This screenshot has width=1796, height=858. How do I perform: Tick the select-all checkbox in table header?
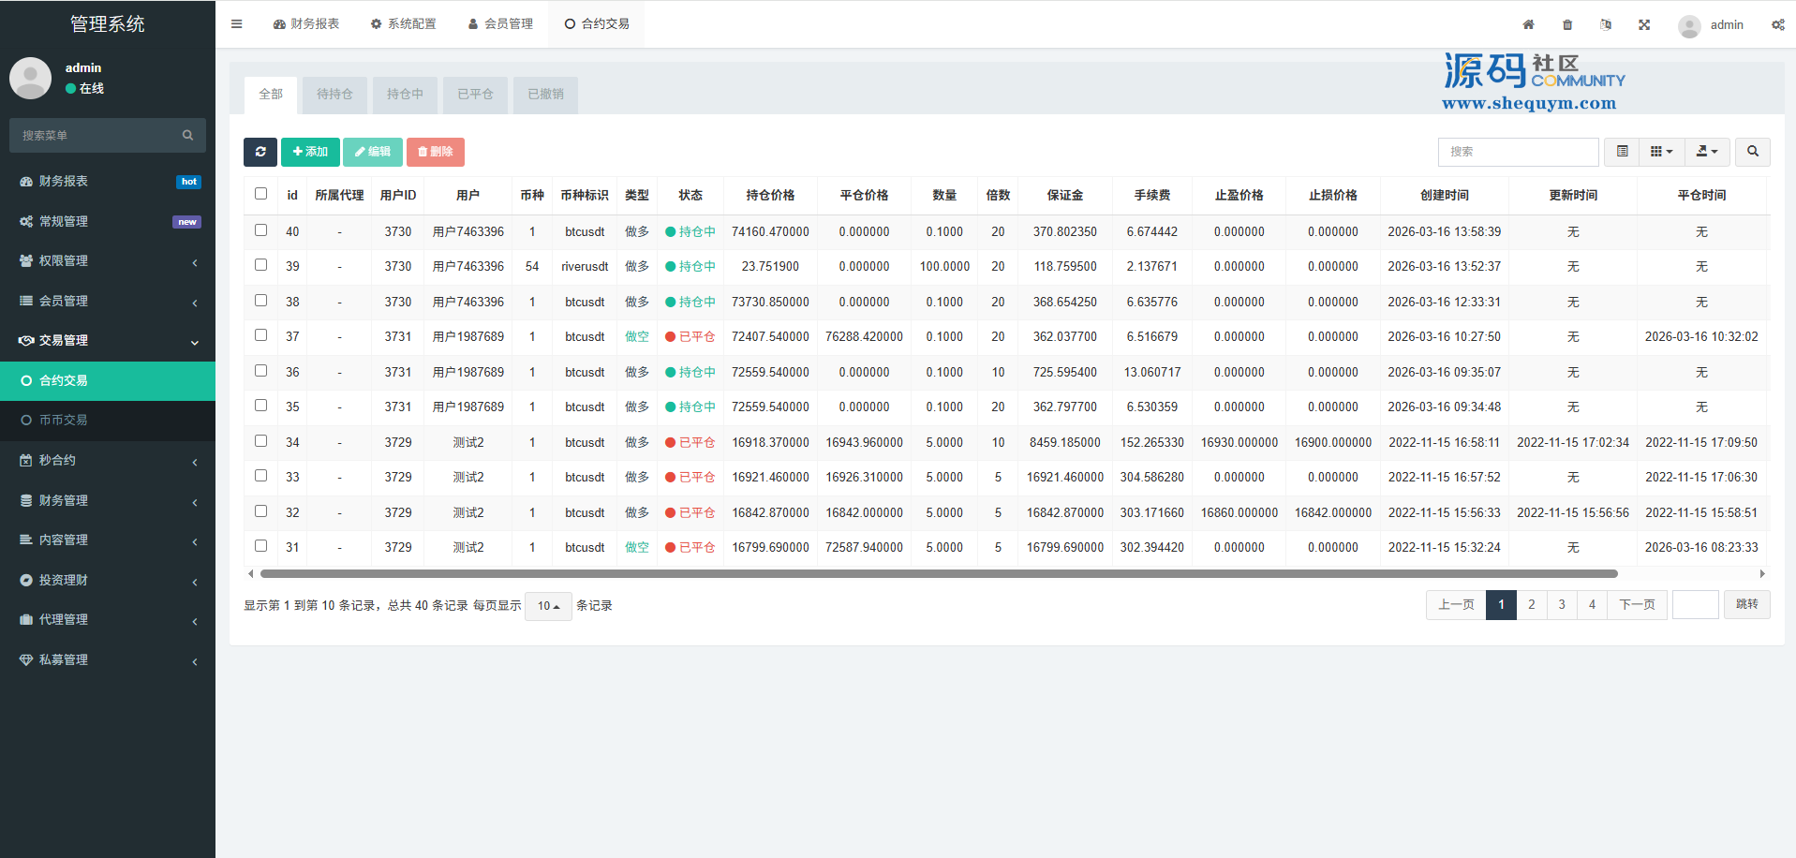coord(261,194)
